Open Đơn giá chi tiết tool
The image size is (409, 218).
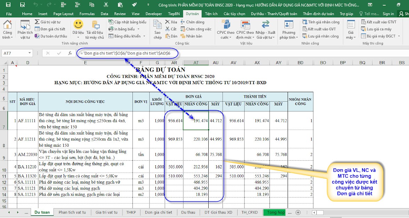point(50,29)
